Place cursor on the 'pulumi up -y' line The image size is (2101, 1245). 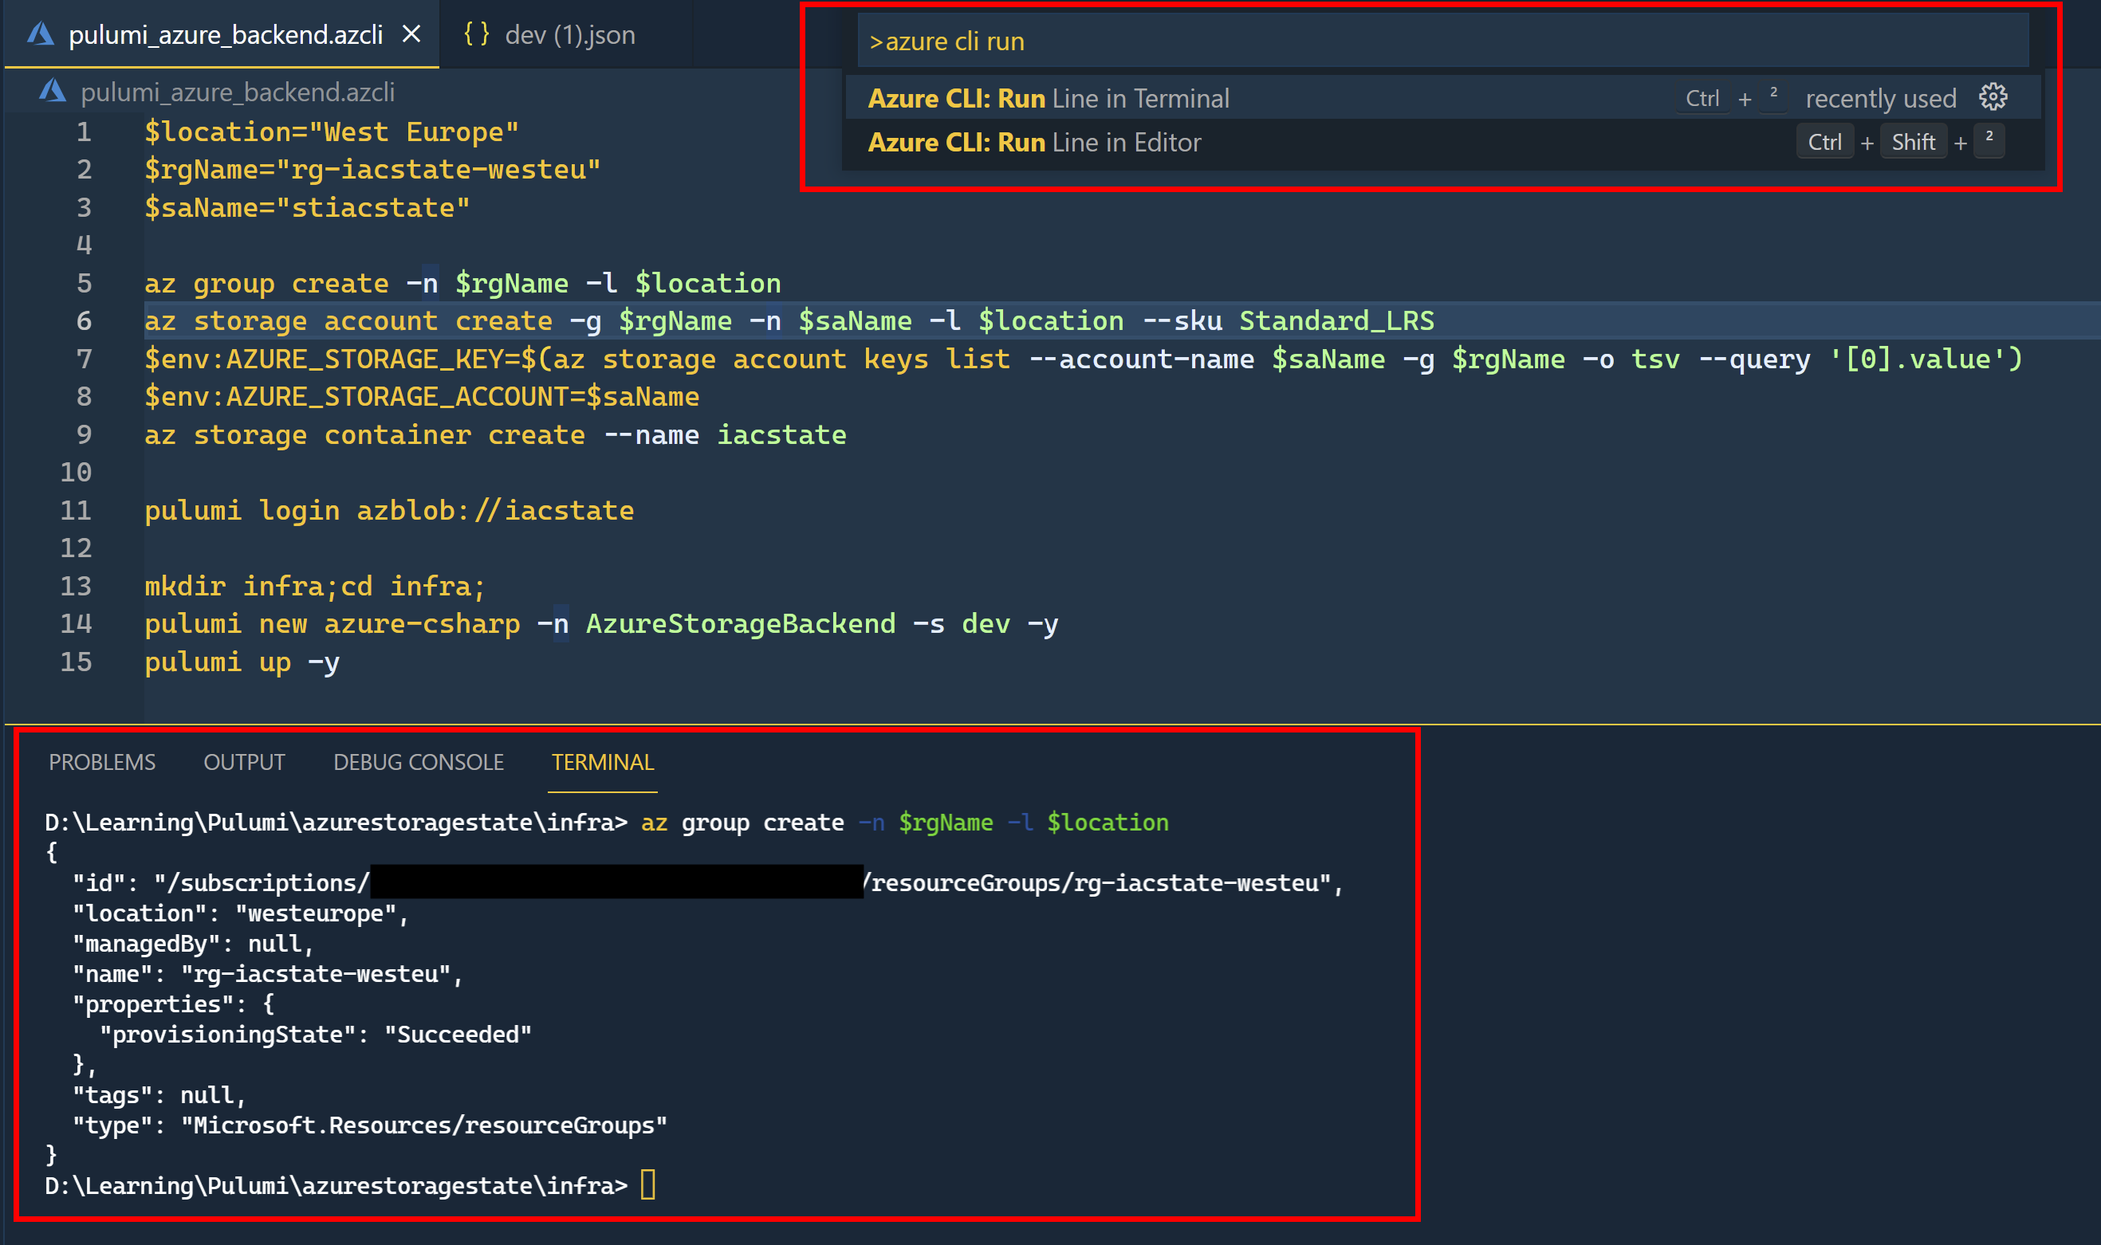pyautogui.click(x=242, y=662)
